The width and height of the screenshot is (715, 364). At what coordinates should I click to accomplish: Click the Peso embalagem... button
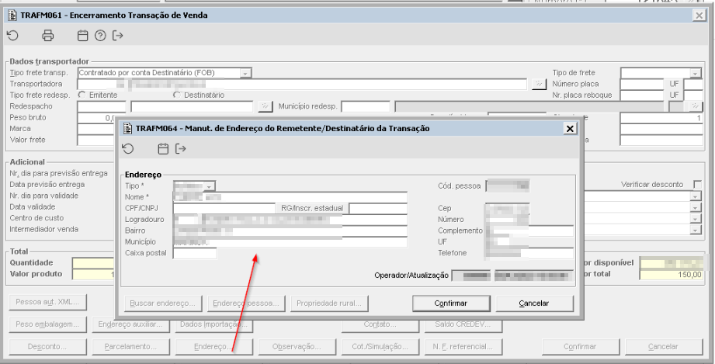47,324
